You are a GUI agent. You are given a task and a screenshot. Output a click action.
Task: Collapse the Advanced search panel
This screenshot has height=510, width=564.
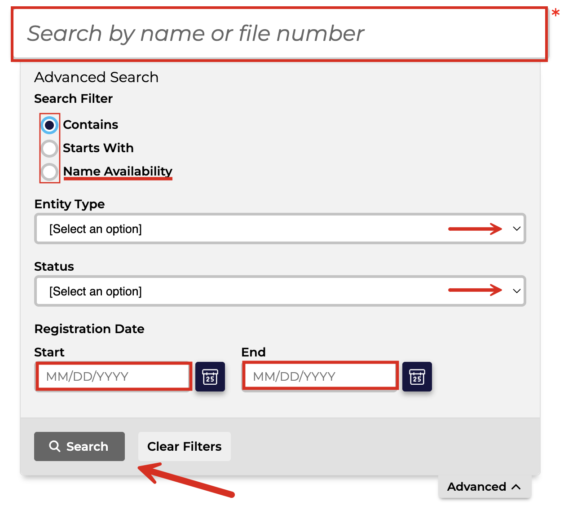tap(485, 487)
